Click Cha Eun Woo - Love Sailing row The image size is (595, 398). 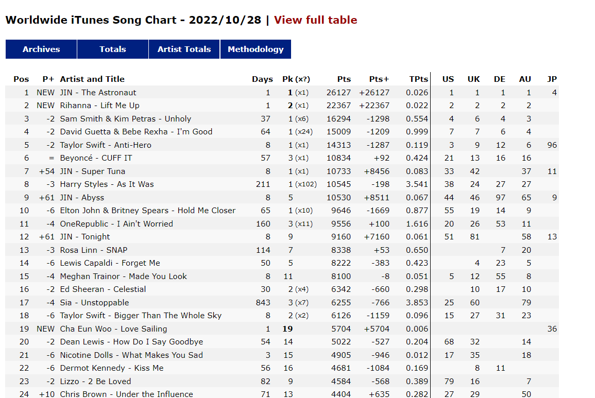pos(282,328)
